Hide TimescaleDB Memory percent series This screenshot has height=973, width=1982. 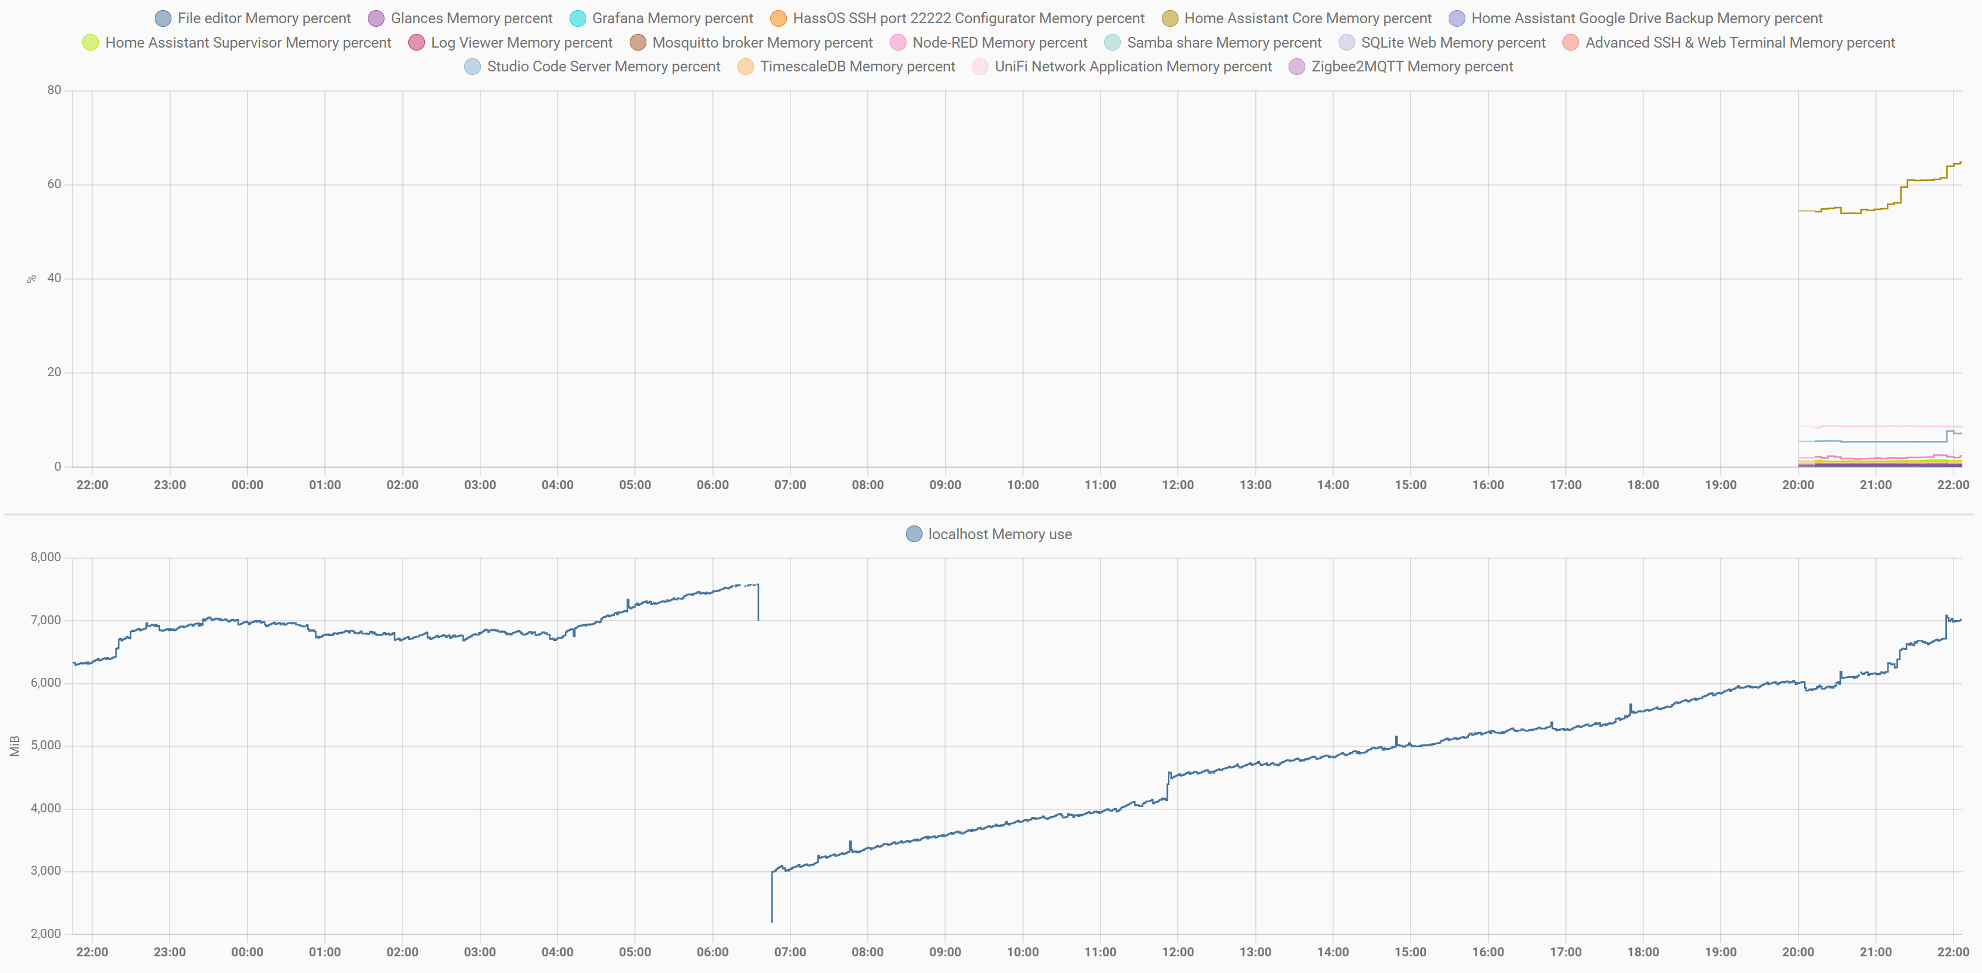click(846, 67)
